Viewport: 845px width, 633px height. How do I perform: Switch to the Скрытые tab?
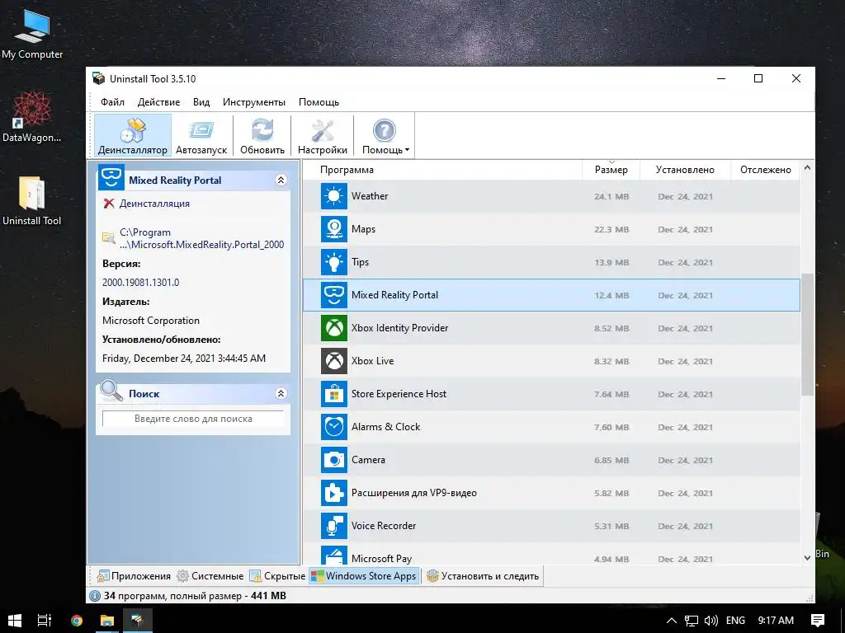tap(277, 576)
